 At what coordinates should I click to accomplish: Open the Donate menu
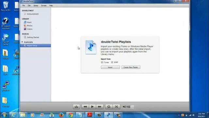[44, 6]
